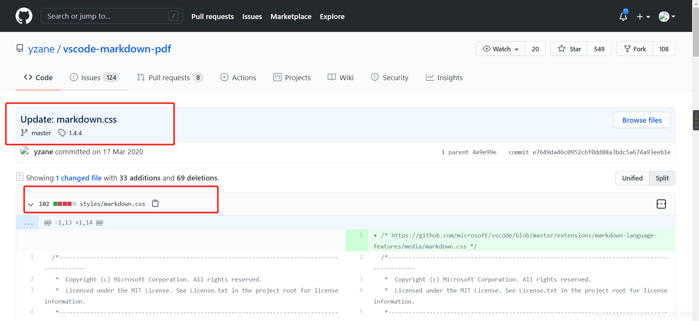Click the forks count 108
This screenshot has height=321, width=699.
pyautogui.click(x=664, y=49)
